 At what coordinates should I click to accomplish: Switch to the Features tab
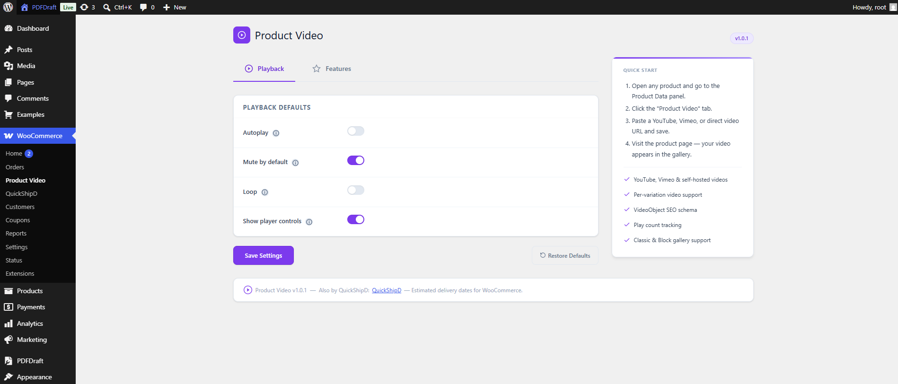[x=332, y=69]
